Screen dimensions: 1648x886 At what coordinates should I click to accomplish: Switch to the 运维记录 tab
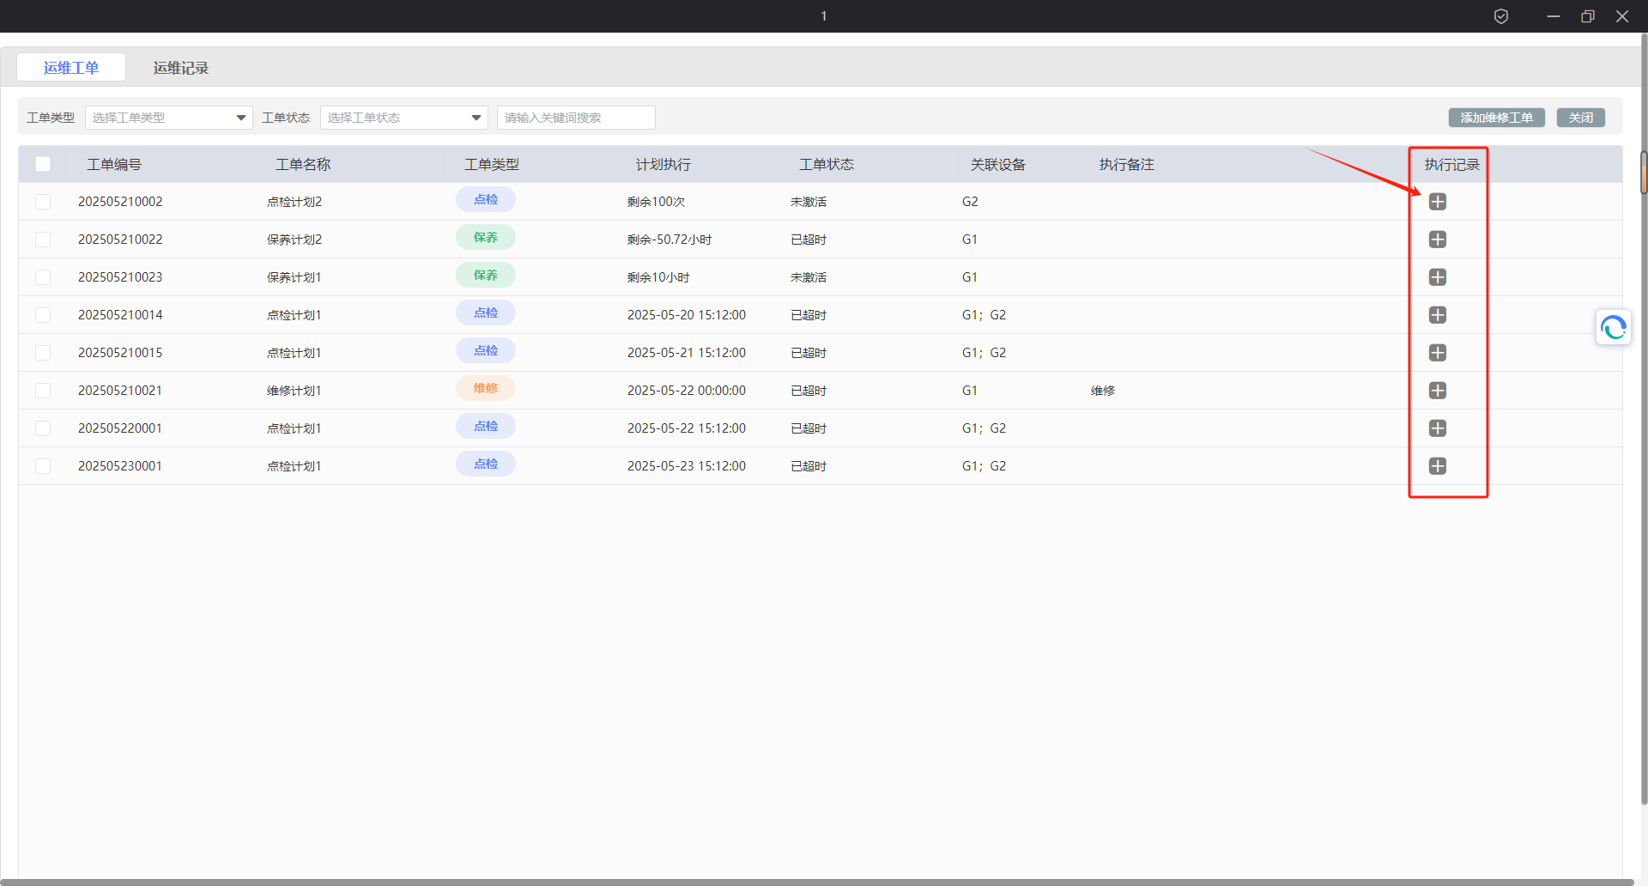tap(180, 68)
